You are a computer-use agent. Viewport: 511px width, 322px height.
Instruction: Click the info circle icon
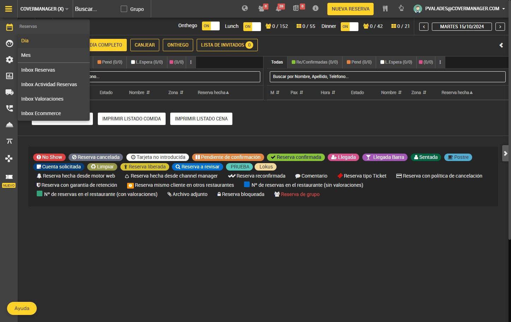(x=315, y=8)
